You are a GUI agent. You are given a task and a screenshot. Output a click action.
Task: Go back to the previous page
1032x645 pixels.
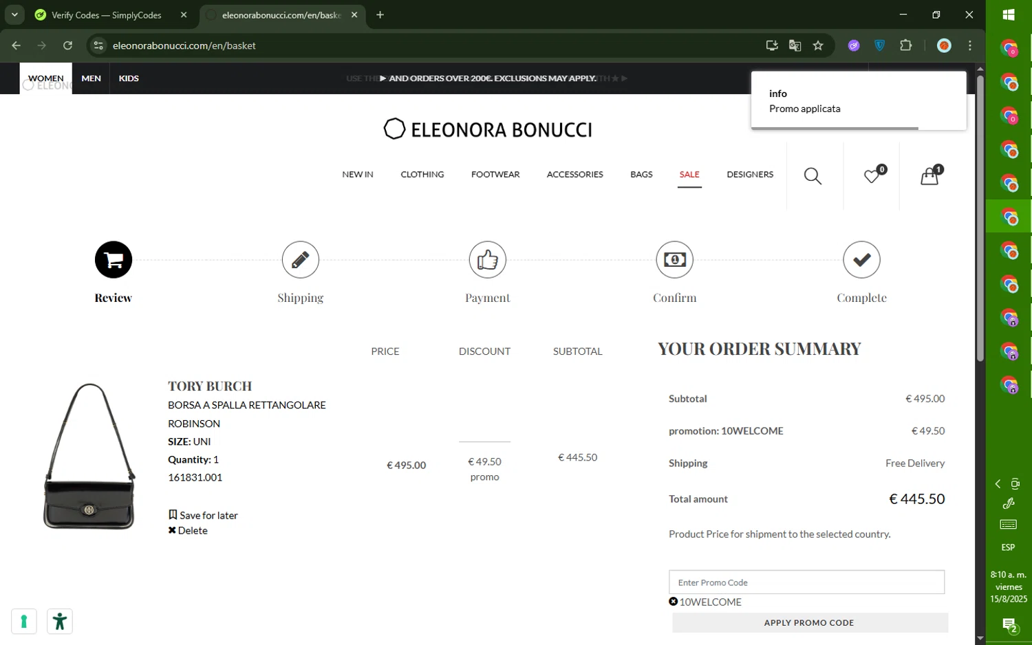pyautogui.click(x=17, y=45)
